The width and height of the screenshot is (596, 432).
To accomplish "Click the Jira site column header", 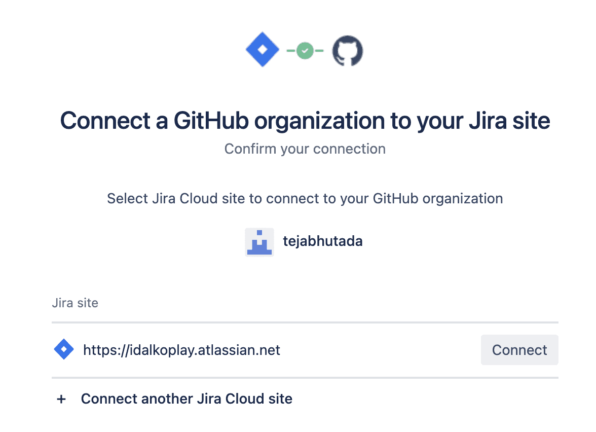I will 75,303.
